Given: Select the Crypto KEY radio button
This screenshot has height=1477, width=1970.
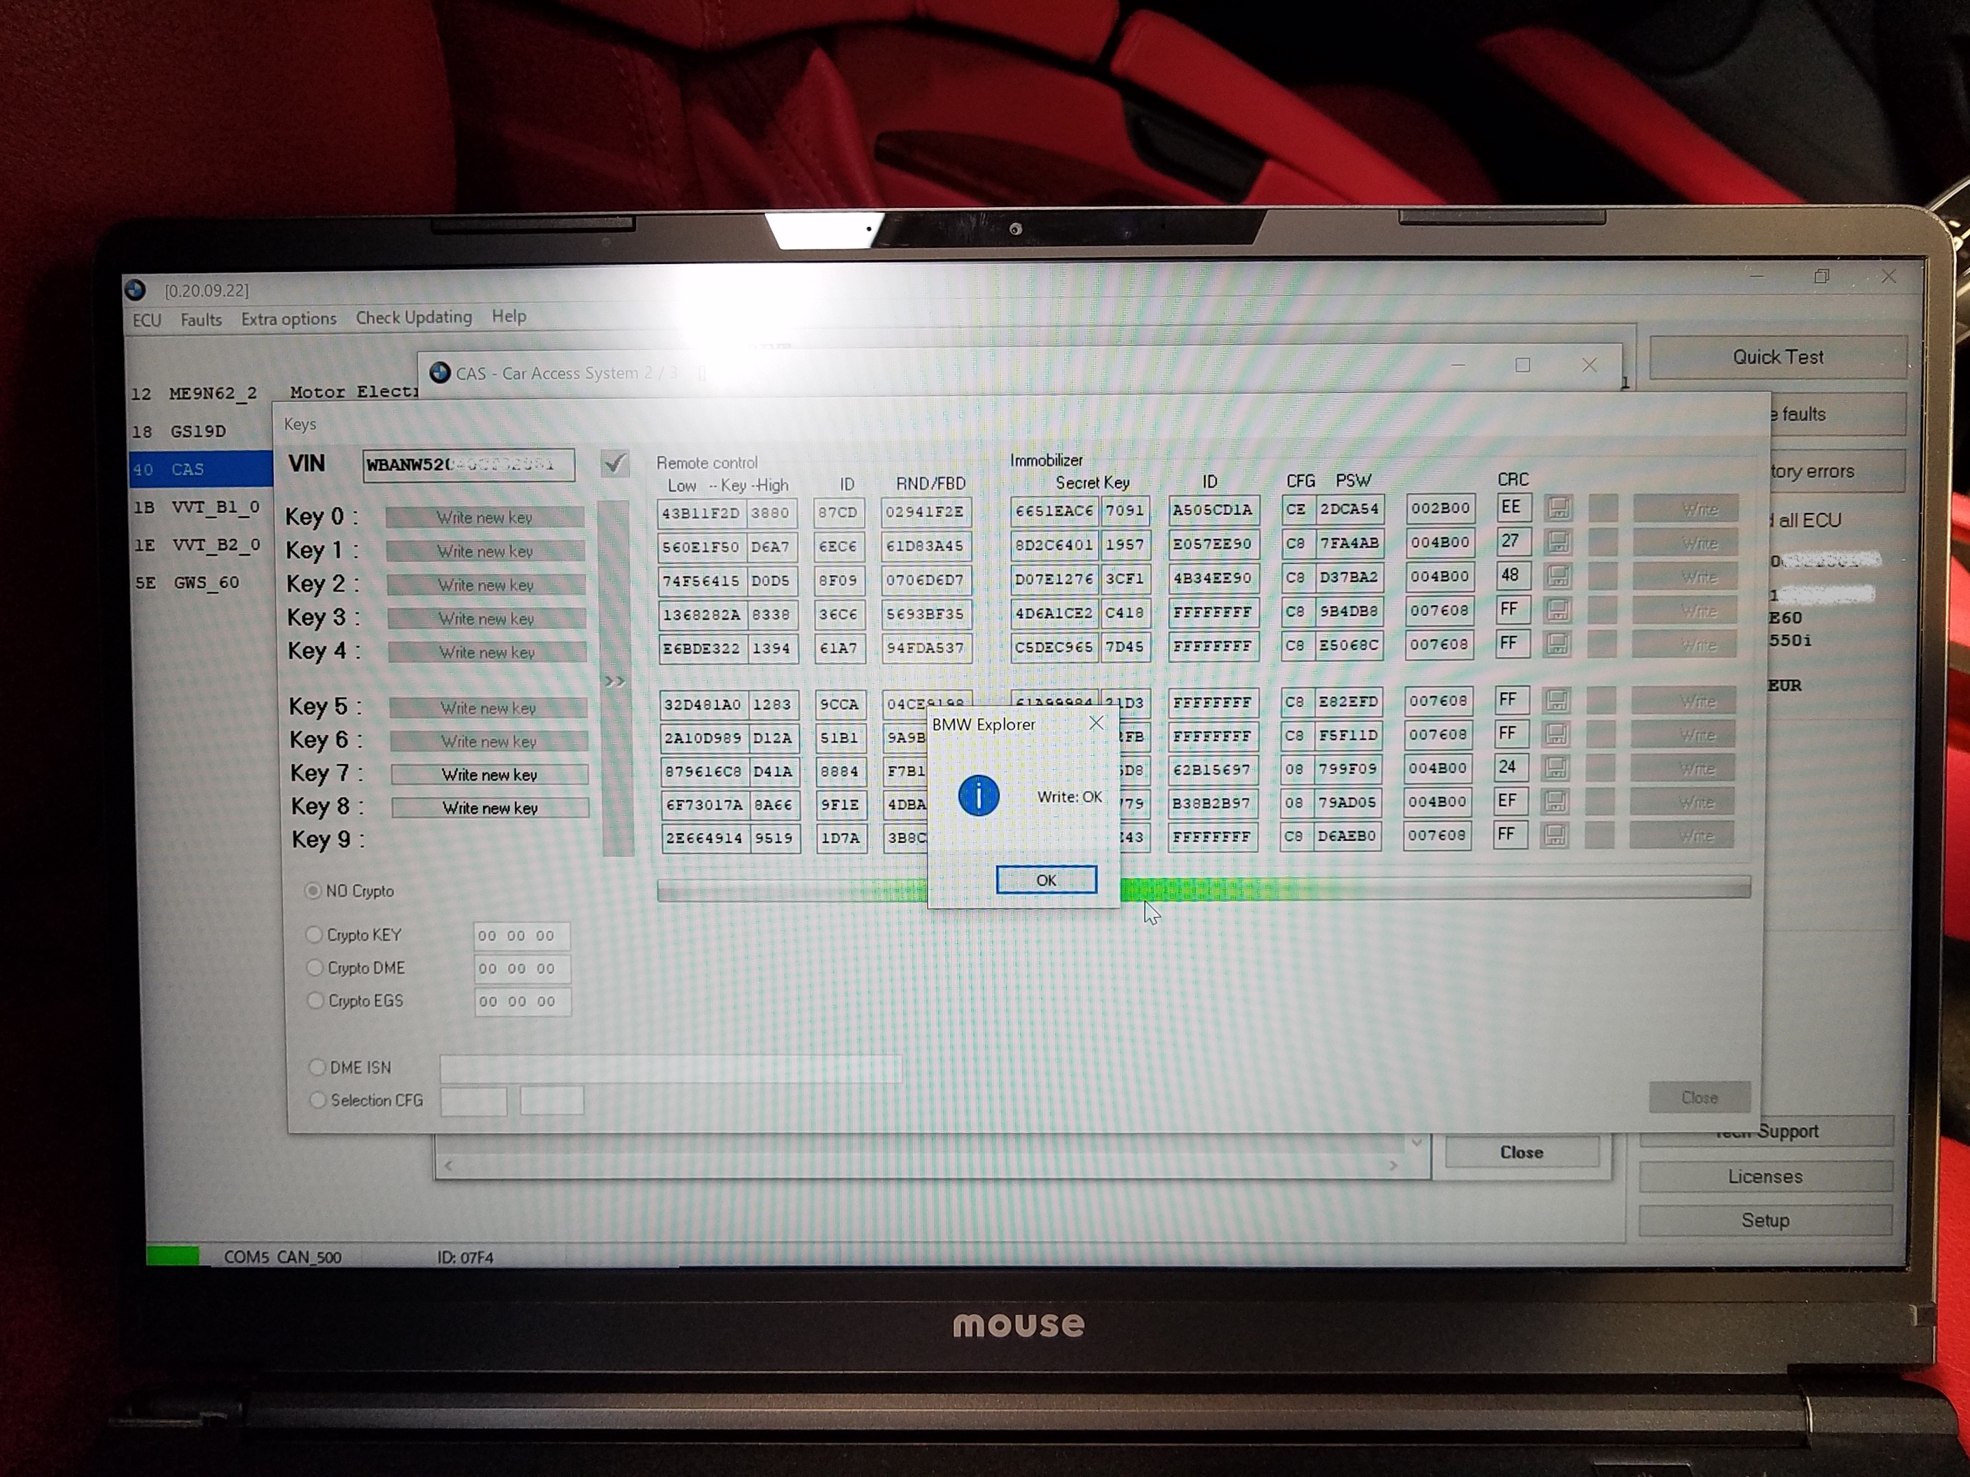Looking at the screenshot, I should click(313, 934).
